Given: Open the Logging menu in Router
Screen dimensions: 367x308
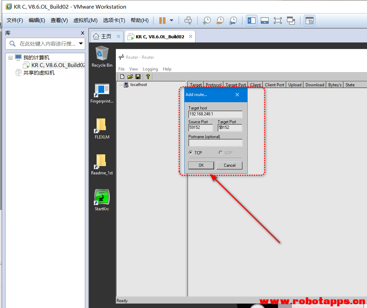Looking at the screenshot, I should coord(150,69).
